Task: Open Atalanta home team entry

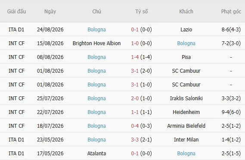Action: (96, 153)
